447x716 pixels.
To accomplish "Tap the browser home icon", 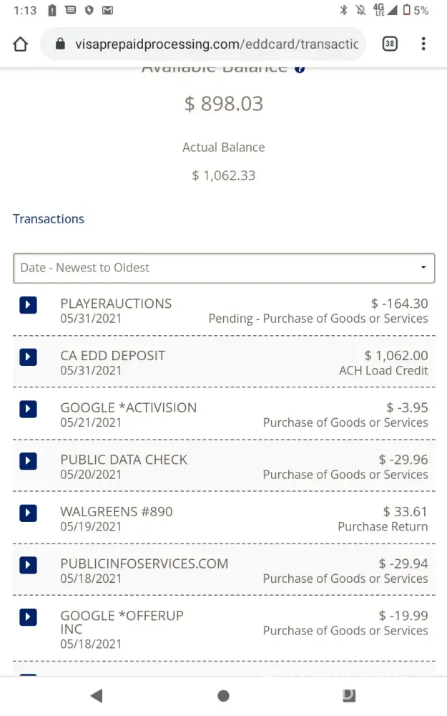I will click(21, 44).
